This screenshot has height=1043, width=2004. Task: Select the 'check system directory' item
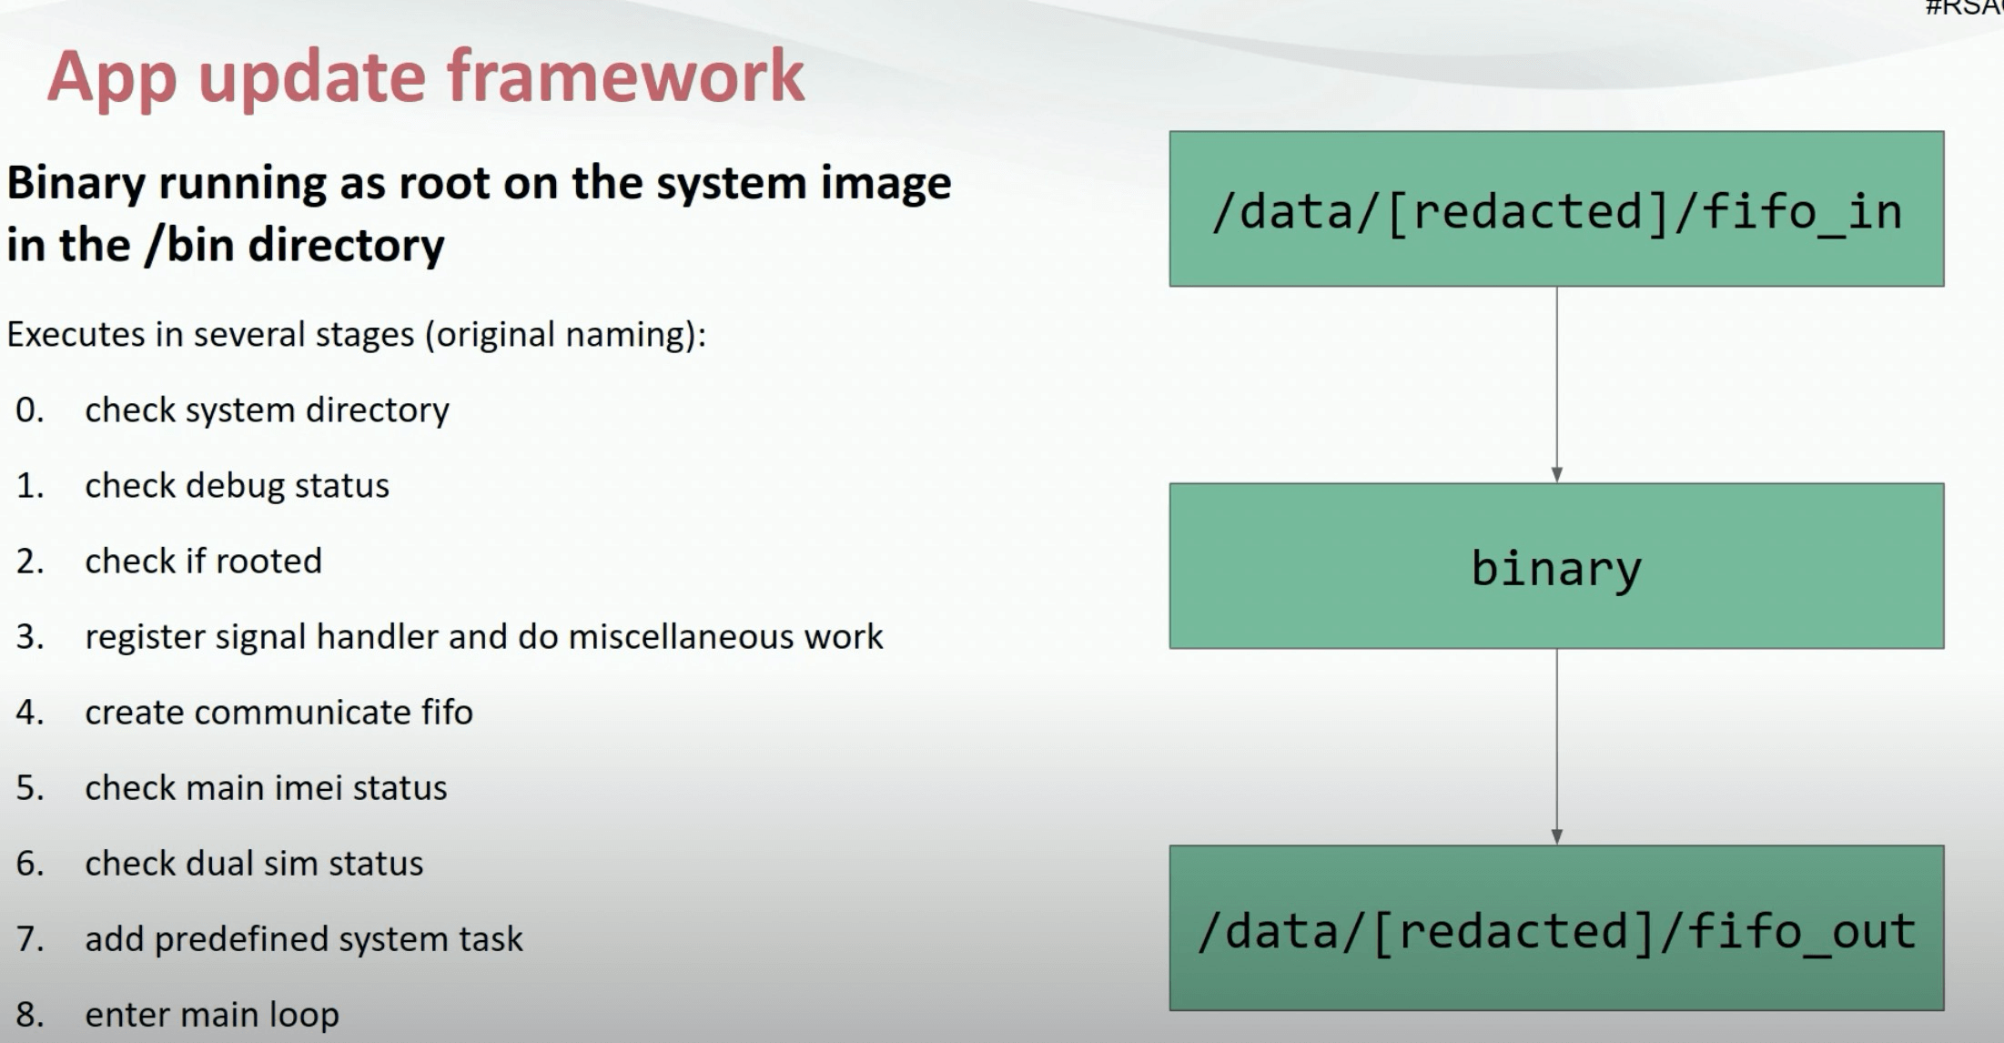pos(267,410)
